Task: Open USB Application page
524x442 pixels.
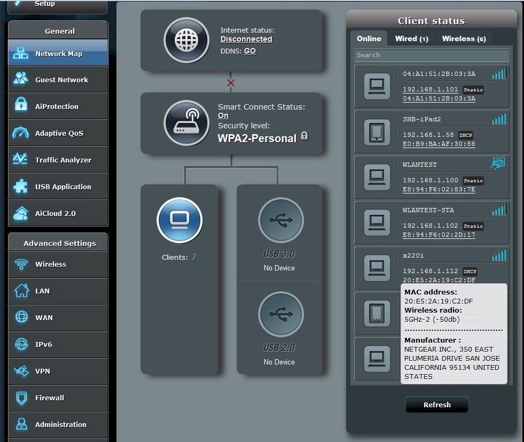Action: click(58, 187)
